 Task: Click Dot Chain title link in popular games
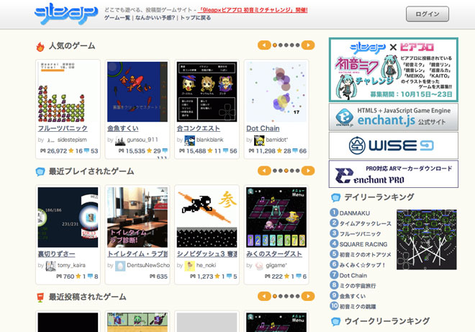[x=263, y=128]
